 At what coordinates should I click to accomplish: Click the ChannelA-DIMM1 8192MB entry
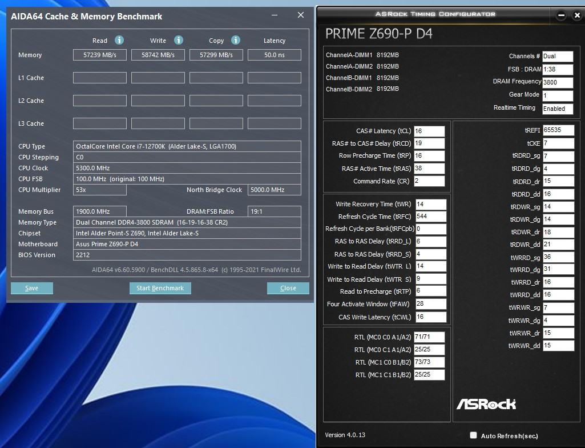pyautogui.click(x=362, y=55)
